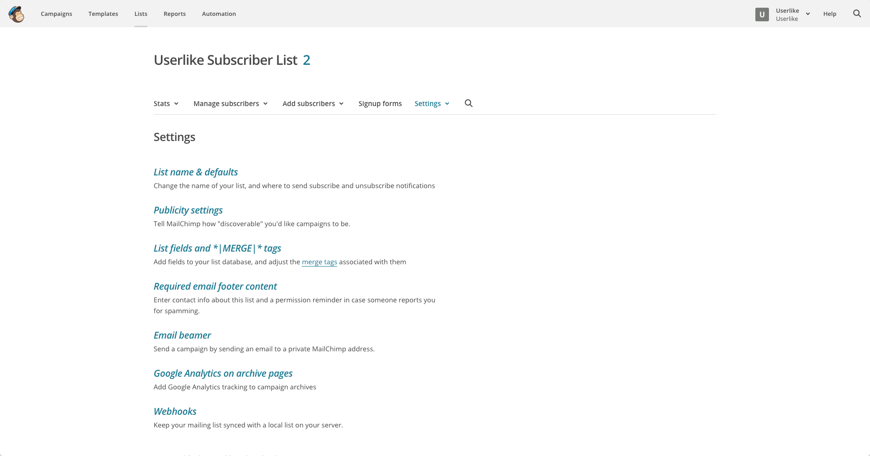Open the global search magnifier icon
This screenshot has height=456, width=870.
(857, 14)
